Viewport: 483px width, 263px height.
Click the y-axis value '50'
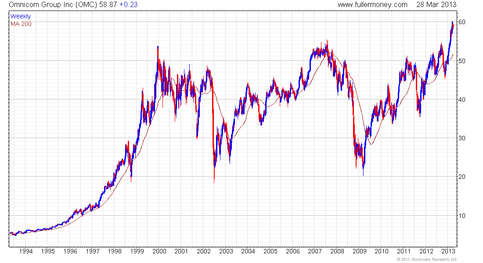point(462,61)
